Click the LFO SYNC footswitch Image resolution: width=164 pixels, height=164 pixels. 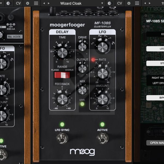[x=62, y=138]
